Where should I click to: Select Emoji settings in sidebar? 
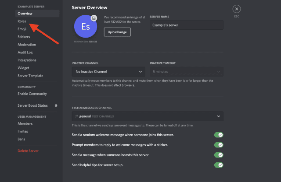(22, 29)
